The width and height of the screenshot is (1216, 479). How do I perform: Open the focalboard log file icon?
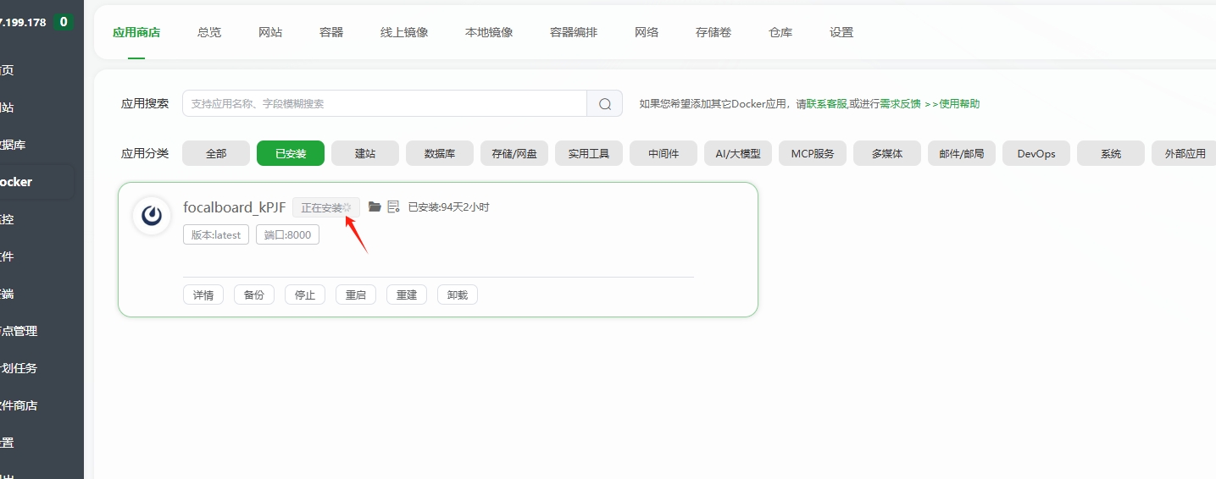pos(393,206)
